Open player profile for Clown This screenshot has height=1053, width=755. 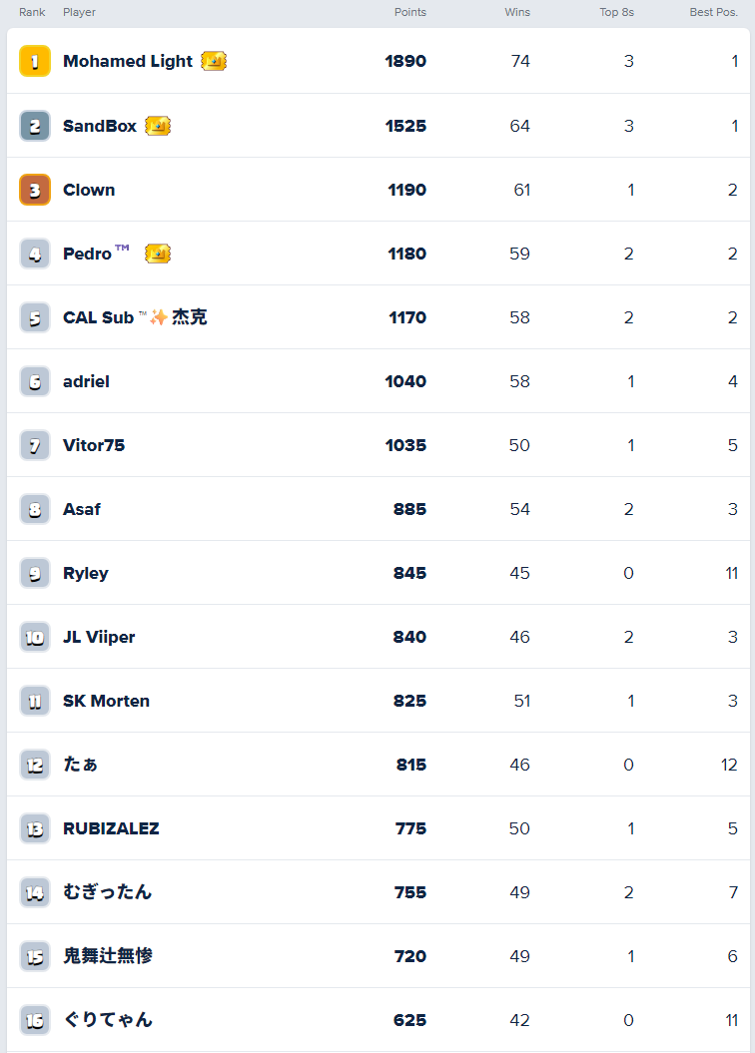89,190
